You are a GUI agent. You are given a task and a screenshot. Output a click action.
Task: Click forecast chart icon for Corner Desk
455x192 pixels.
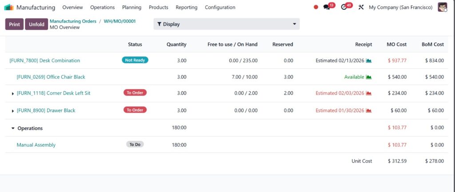point(369,93)
